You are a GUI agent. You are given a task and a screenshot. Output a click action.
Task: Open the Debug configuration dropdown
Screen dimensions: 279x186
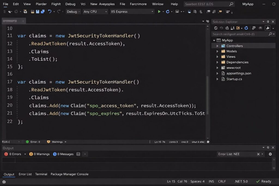pos(74,12)
